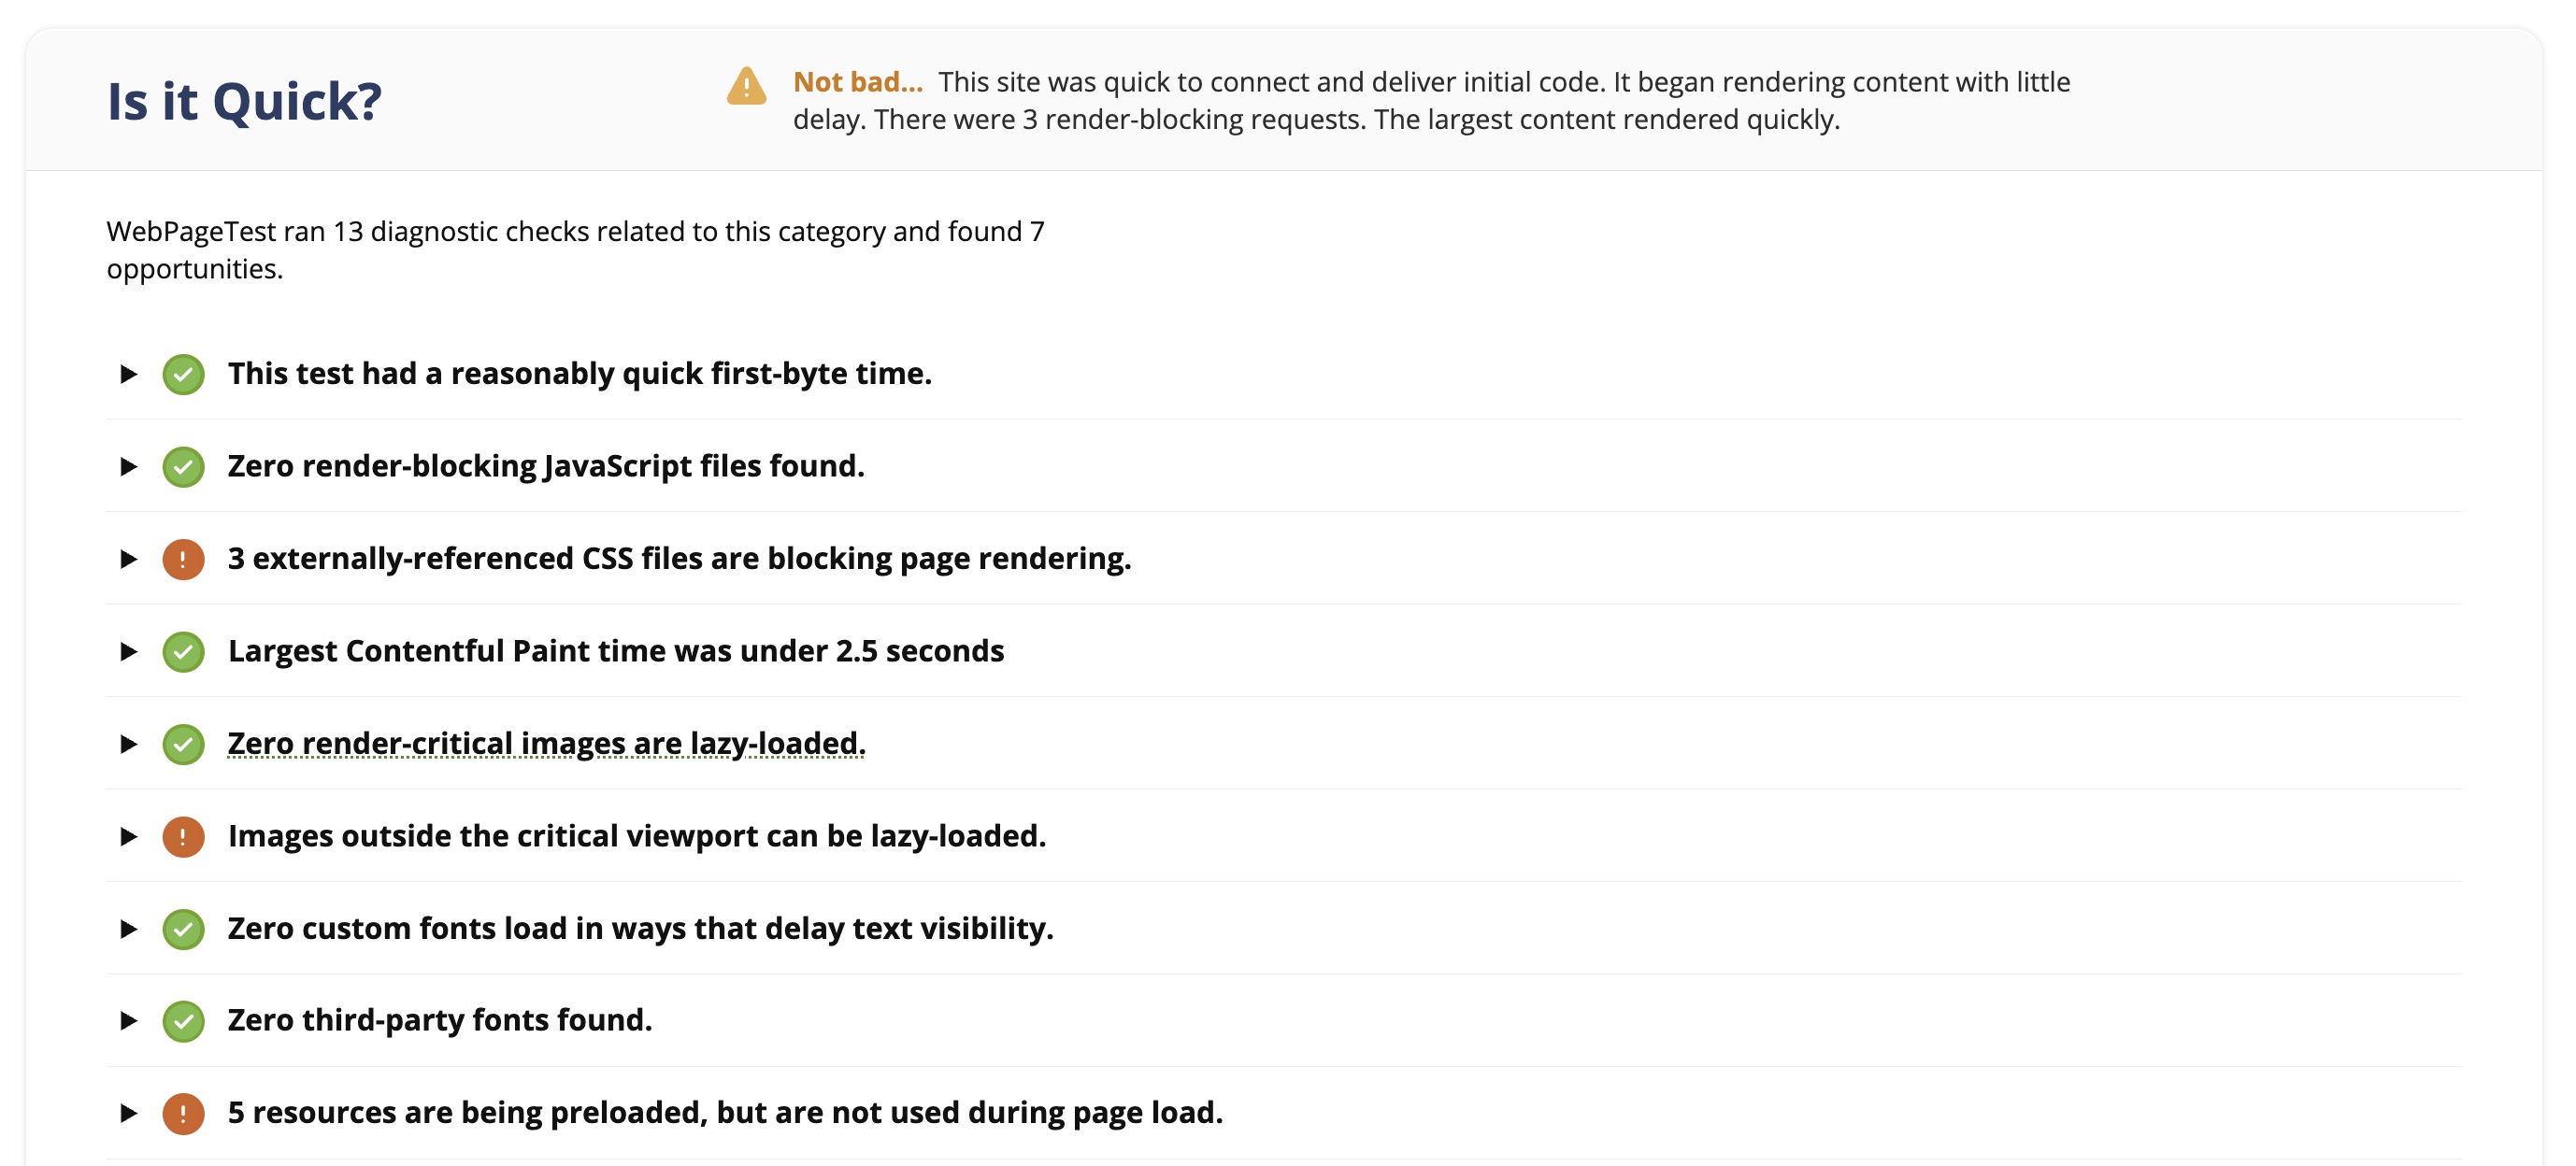Click green check beside third-party fonts result

coord(183,1021)
